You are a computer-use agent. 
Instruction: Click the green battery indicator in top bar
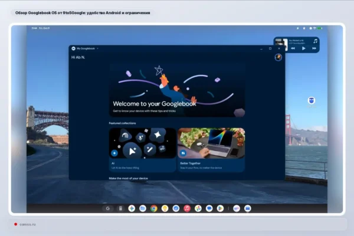320,28
